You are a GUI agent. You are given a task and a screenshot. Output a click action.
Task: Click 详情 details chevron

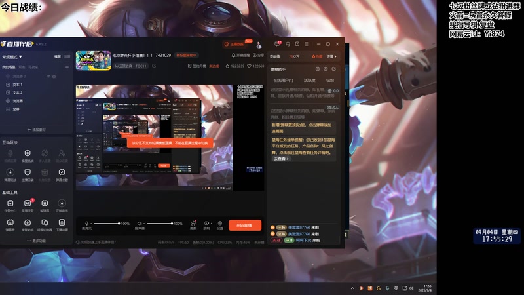tap(331, 56)
